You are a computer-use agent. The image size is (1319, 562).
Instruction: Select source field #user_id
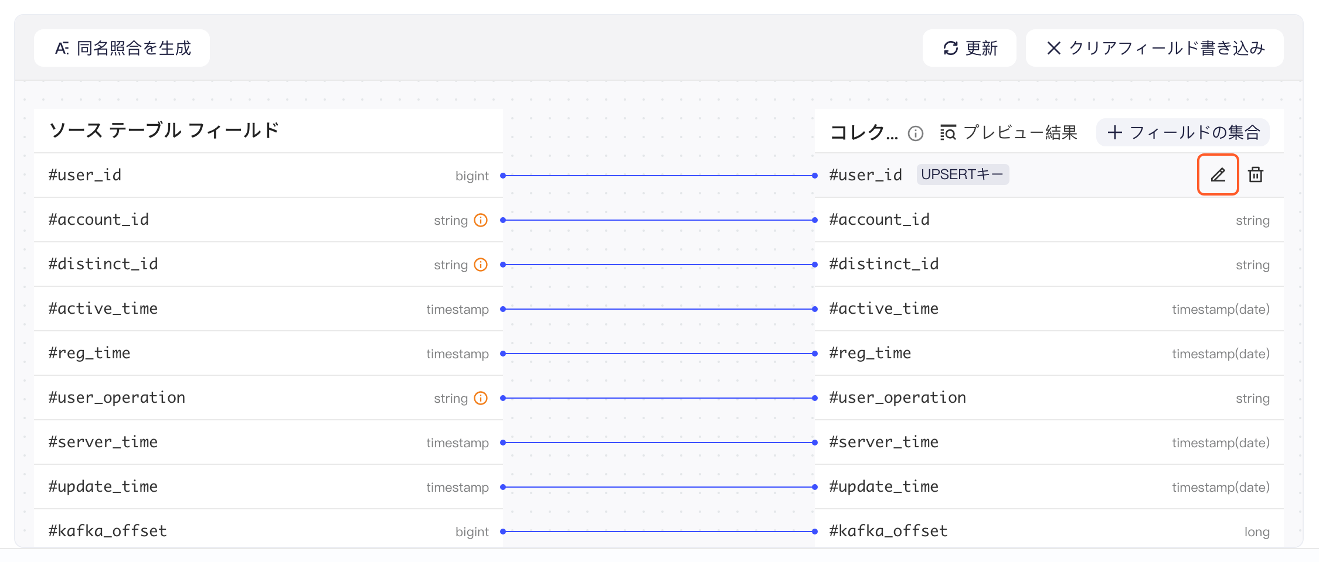(x=268, y=175)
